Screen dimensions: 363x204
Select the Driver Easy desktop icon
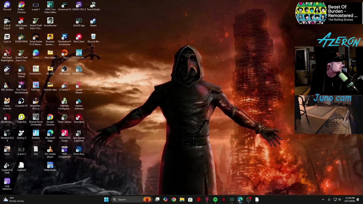[79, 151]
